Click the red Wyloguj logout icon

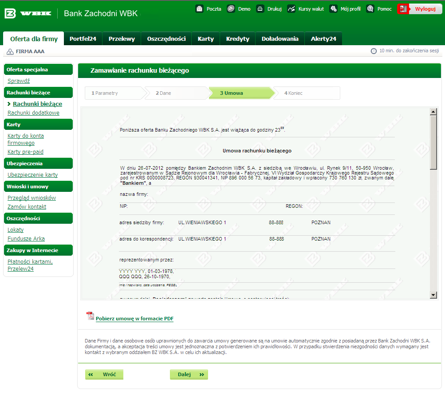403,9
